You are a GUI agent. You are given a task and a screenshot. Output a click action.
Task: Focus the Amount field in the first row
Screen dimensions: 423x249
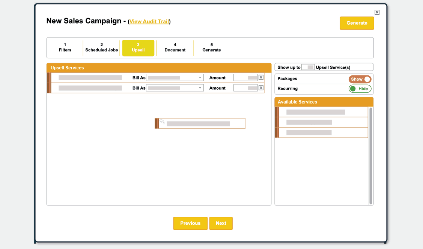click(x=245, y=78)
